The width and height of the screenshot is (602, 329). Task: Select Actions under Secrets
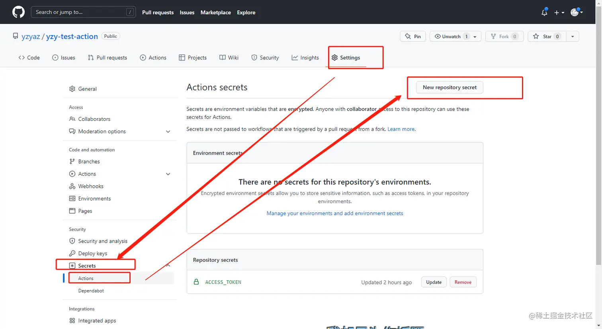[x=86, y=278]
